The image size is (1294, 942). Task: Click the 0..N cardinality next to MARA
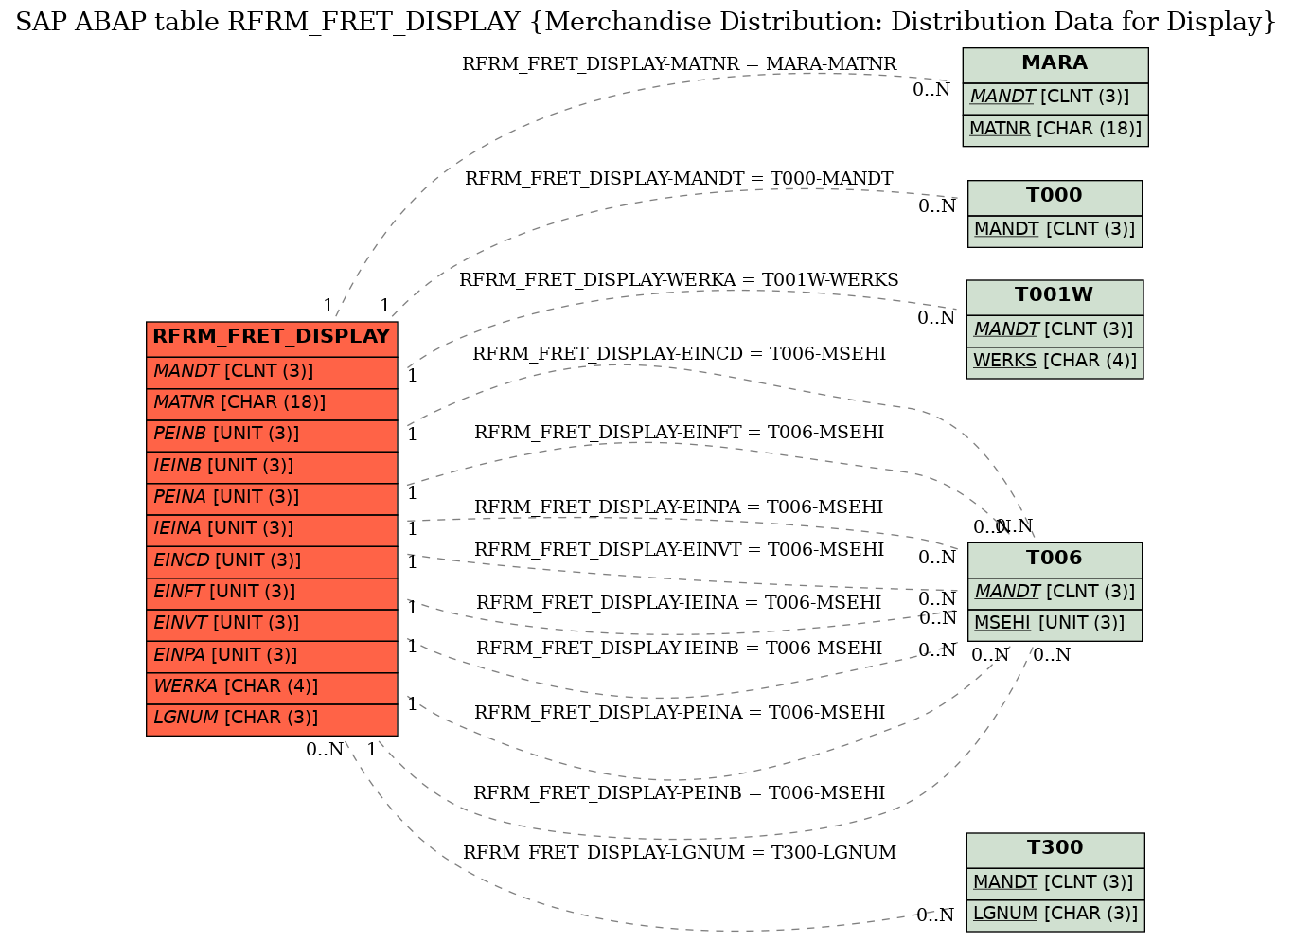click(931, 91)
